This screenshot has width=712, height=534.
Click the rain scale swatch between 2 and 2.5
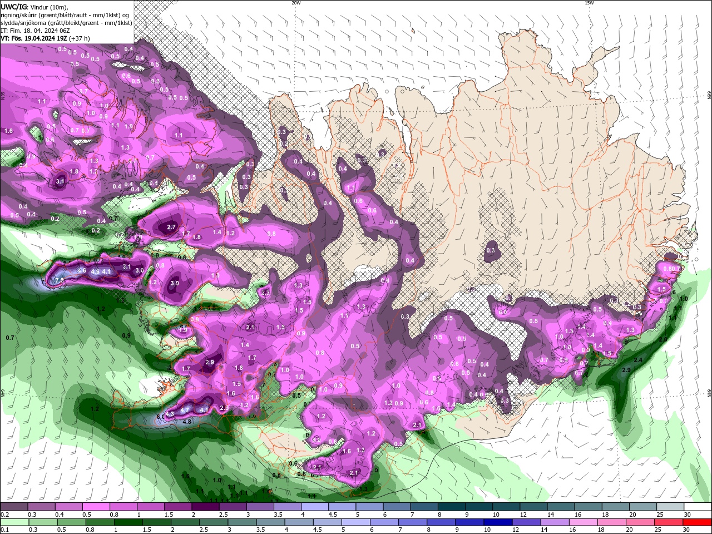185,522
